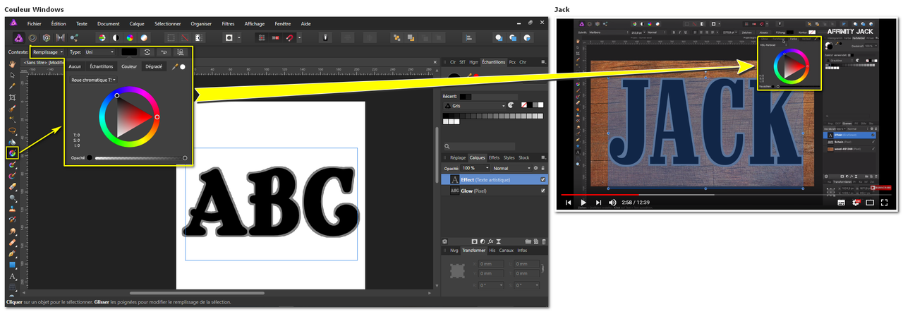Select the Glow (Pixel) layer

click(x=495, y=191)
